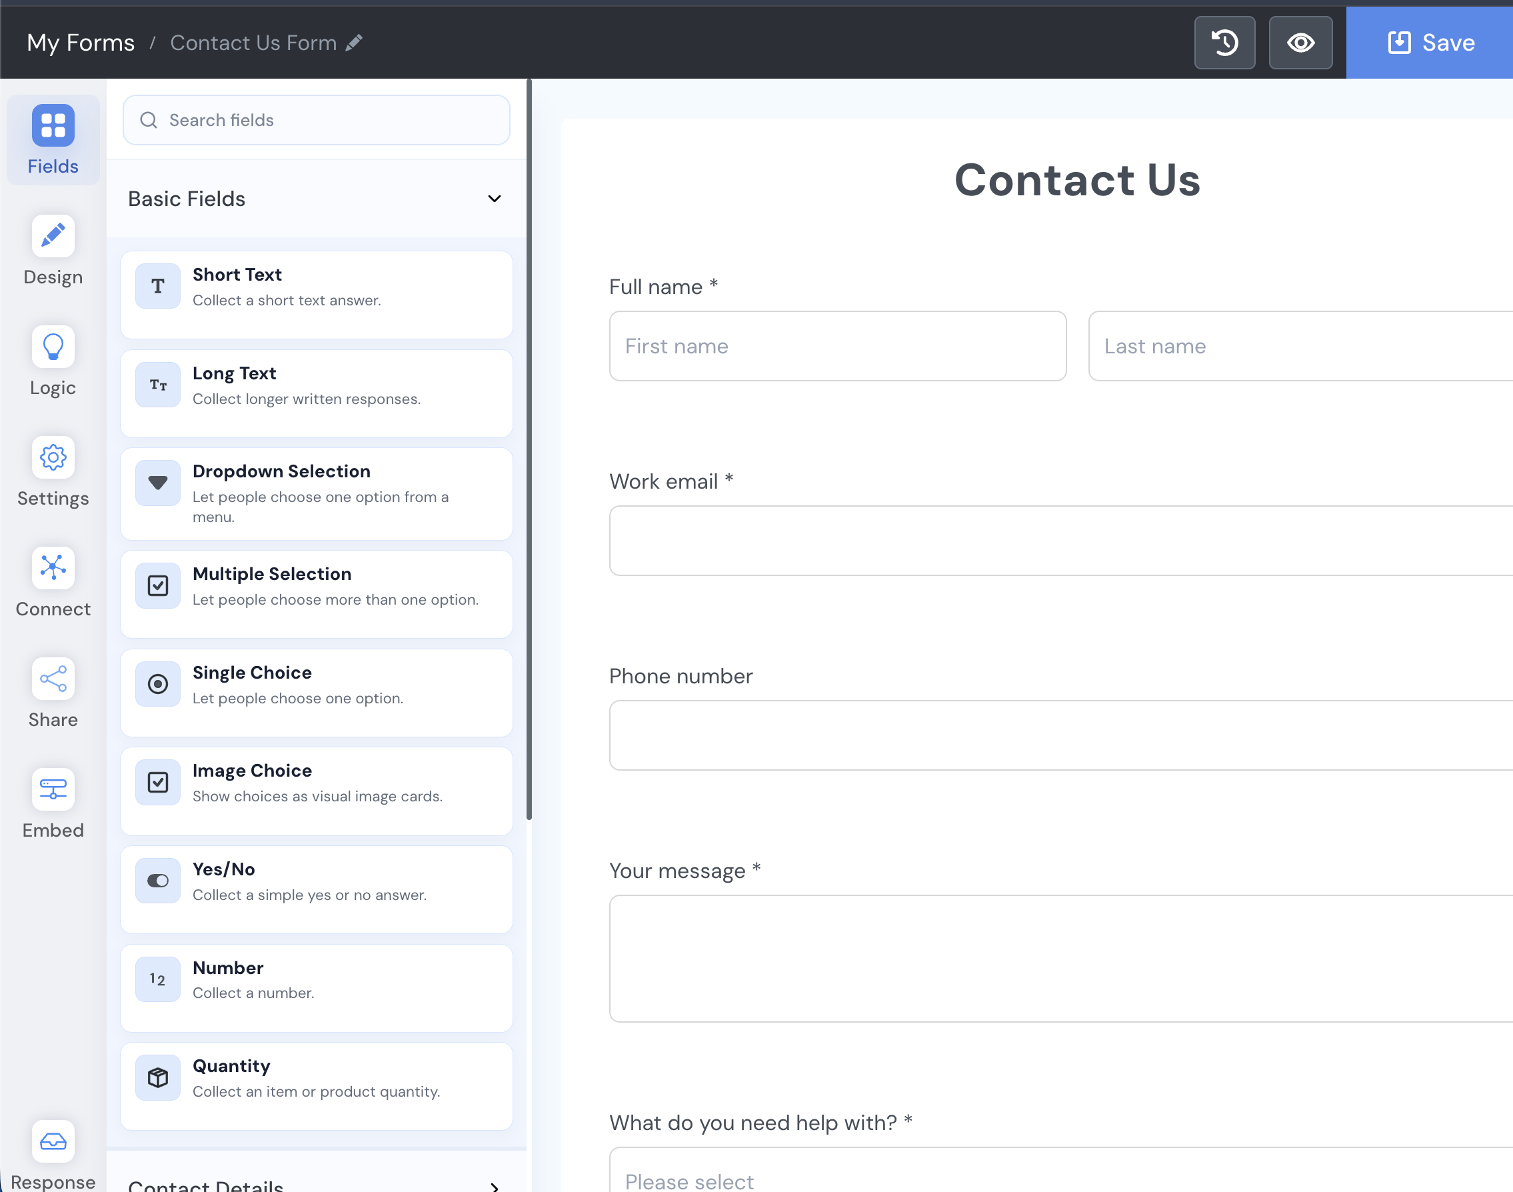Screen dimensions: 1513x1192
Task: Open the Design pencil icon
Action: pyautogui.click(x=53, y=236)
